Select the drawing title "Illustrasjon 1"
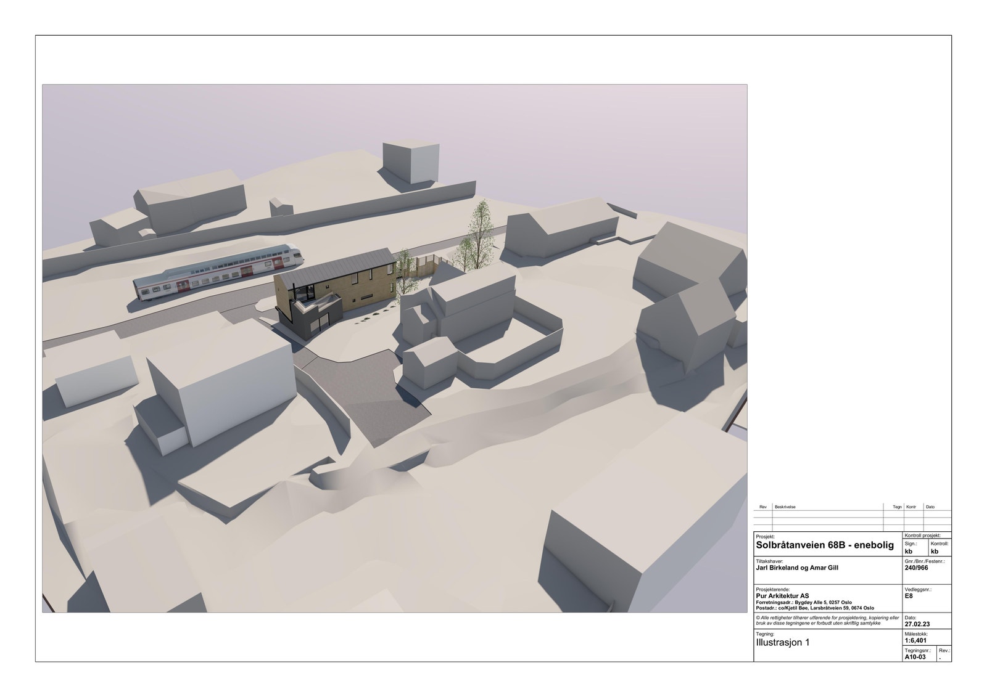This screenshot has width=987, height=697. [x=783, y=643]
